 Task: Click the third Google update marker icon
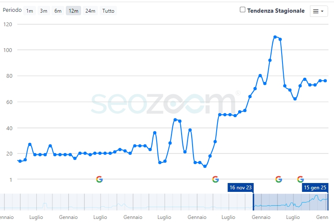tap(279, 179)
